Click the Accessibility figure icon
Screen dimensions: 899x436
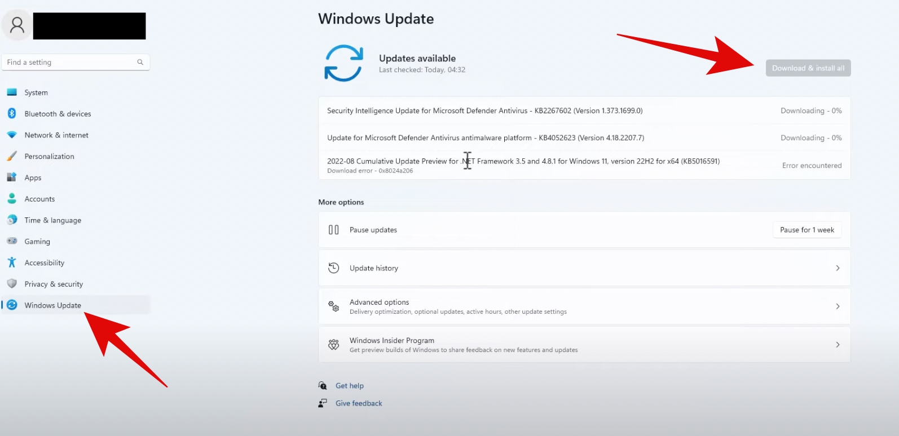click(12, 263)
